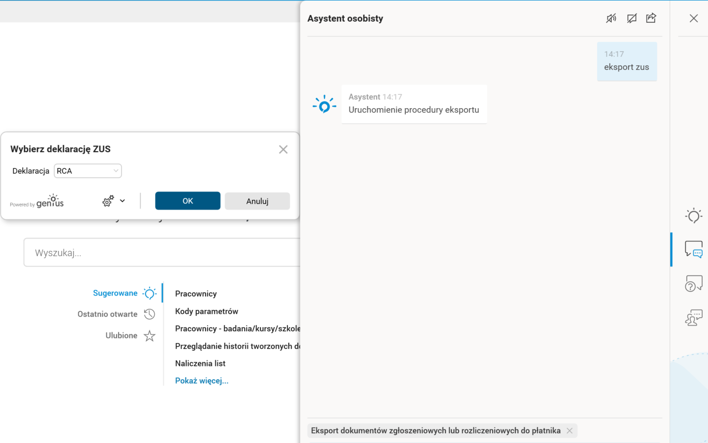The image size is (708, 443).
Task: Close the Asystent osobisty panel
Action: [x=694, y=19]
